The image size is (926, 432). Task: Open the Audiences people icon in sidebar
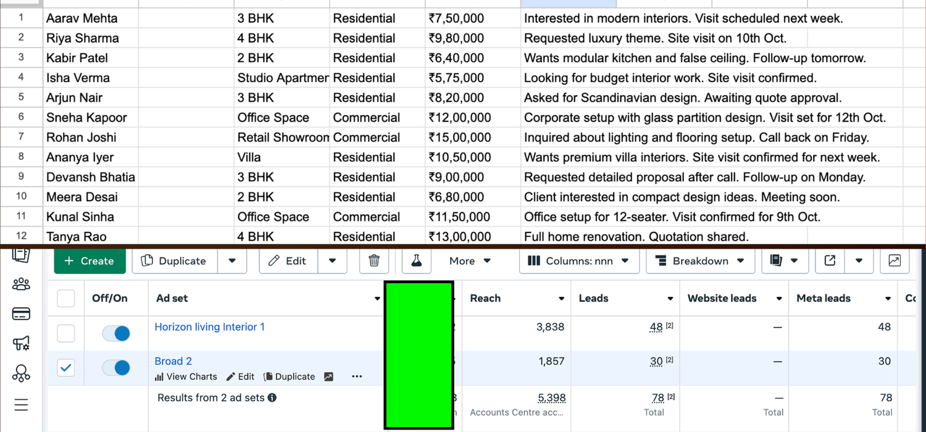[x=21, y=285]
